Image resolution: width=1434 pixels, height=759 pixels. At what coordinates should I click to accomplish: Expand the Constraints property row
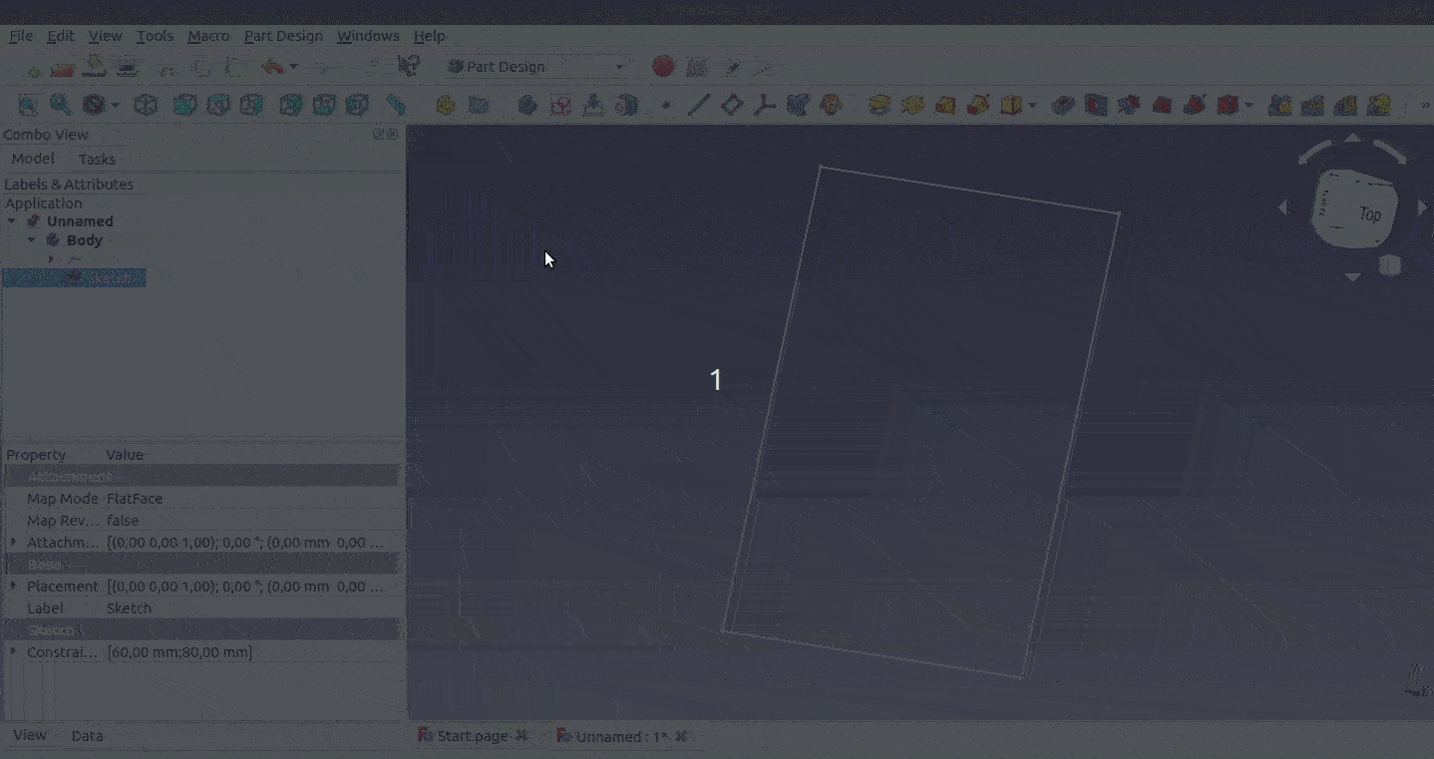[x=13, y=651]
